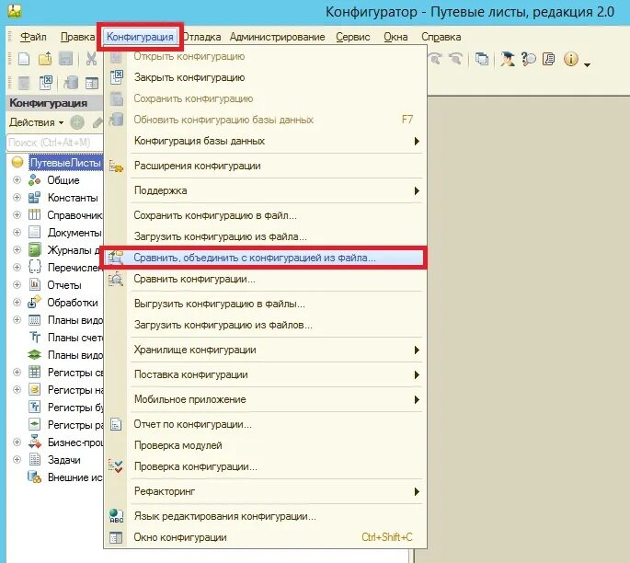The height and width of the screenshot is (563, 630).
Task: Open the Действия dropdown
Action: pos(36,122)
